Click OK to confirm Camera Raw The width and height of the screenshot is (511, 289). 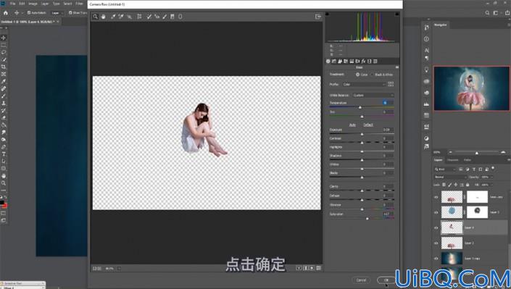(x=386, y=280)
